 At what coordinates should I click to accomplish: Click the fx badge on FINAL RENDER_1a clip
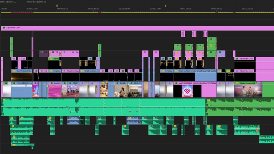tap(14, 83)
